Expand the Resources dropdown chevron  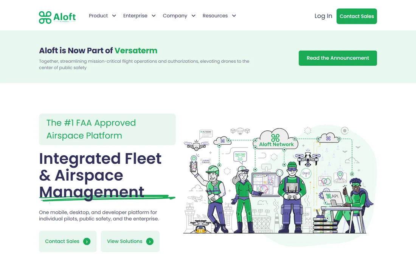point(234,15)
